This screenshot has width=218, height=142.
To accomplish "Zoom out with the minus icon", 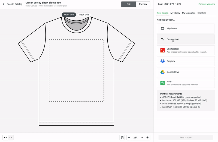I will click(129, 138).
